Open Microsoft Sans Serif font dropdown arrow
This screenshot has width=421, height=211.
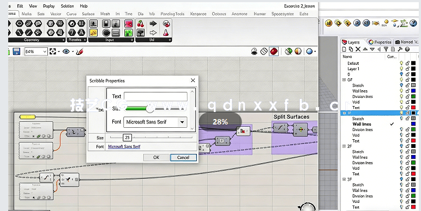[182, 122]
